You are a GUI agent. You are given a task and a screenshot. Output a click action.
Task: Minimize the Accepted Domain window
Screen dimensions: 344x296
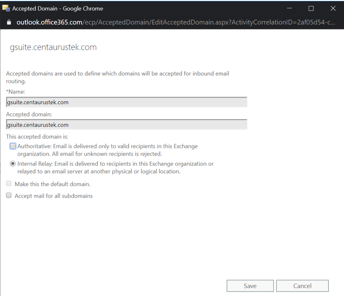click(289, 8)
